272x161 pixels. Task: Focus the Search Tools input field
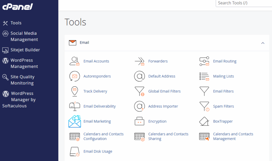244,3
